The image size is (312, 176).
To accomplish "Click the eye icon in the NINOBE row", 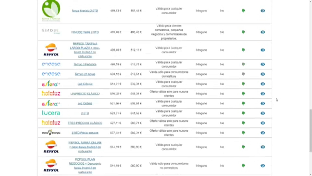I will pyautogui.click(x=263, y=32).
